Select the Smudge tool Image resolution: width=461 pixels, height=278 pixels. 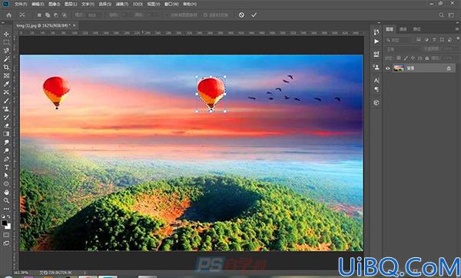point(6,142)
